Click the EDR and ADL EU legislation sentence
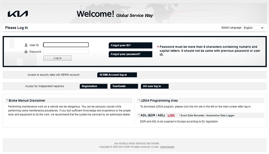This screenshot has width=269, height=154. point(179,122)
